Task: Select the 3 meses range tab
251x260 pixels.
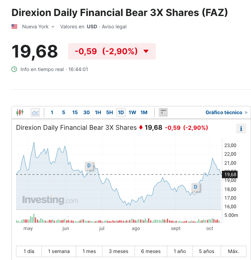Action: [x=119, y=251]
